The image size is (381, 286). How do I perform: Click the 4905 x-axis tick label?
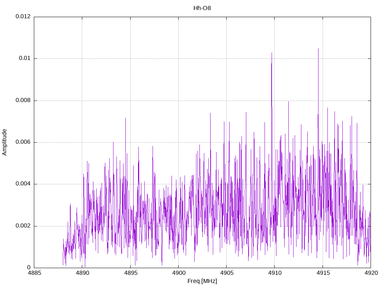point(227,273)
